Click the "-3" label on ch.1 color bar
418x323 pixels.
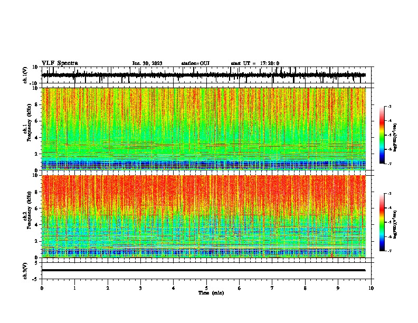389,106
